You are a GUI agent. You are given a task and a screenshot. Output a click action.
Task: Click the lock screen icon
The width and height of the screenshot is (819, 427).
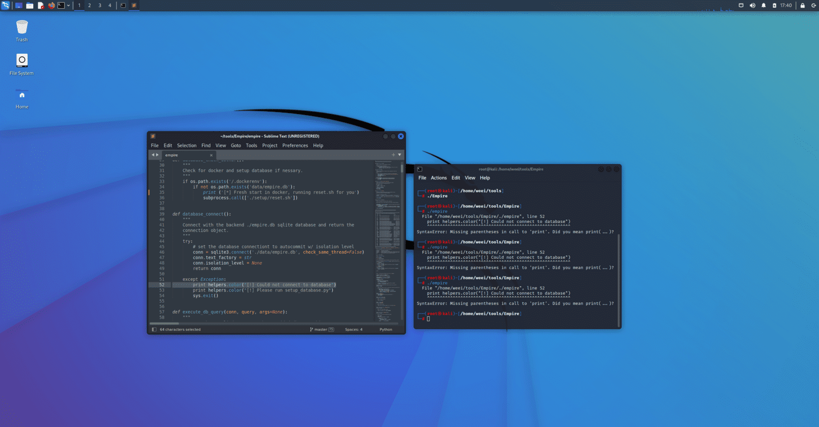click(x=802, y=6)
